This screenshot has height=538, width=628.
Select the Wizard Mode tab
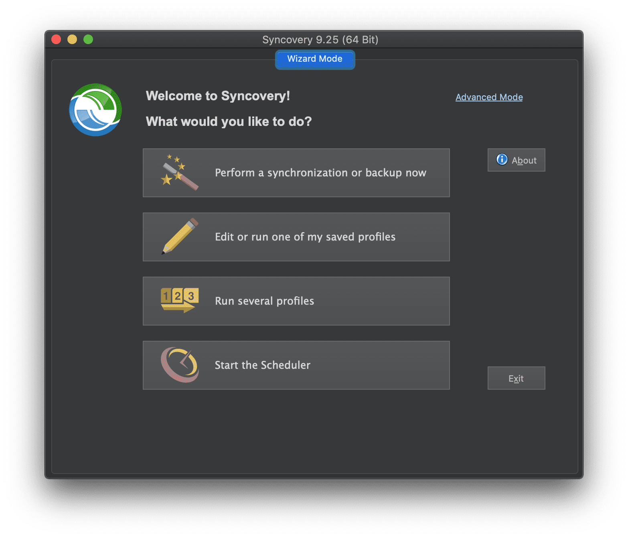(x=315, y=59)
